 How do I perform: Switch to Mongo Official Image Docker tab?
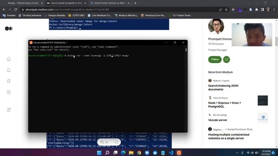[23, 3]
